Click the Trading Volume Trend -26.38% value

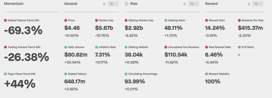27,57
